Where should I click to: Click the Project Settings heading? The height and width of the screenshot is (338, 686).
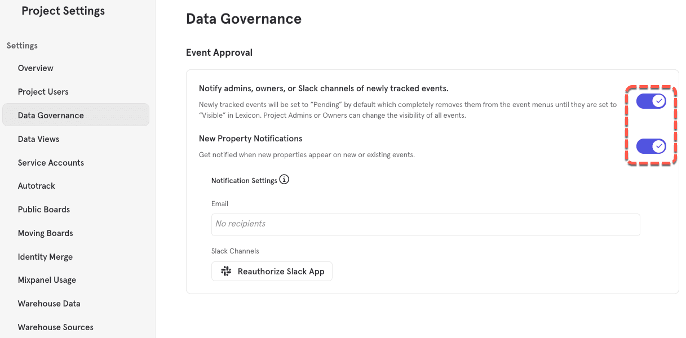coord(63,10)
